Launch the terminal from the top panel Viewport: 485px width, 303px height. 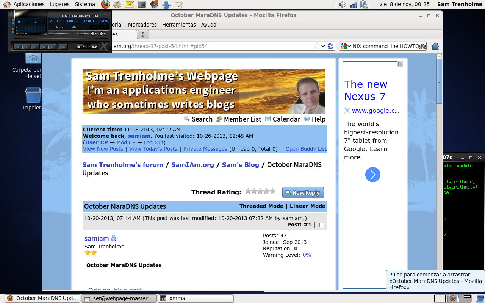click(142, 4)
